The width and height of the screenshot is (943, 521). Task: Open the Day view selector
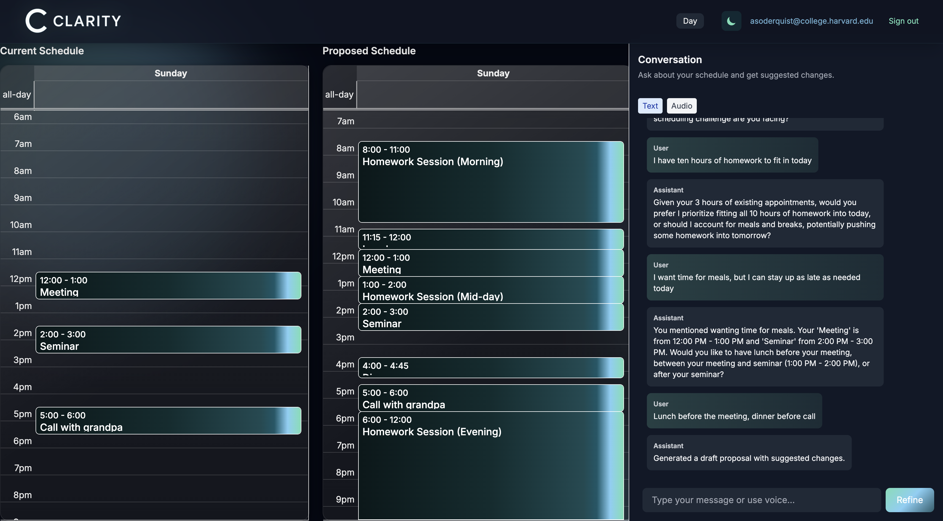(690, 21)
